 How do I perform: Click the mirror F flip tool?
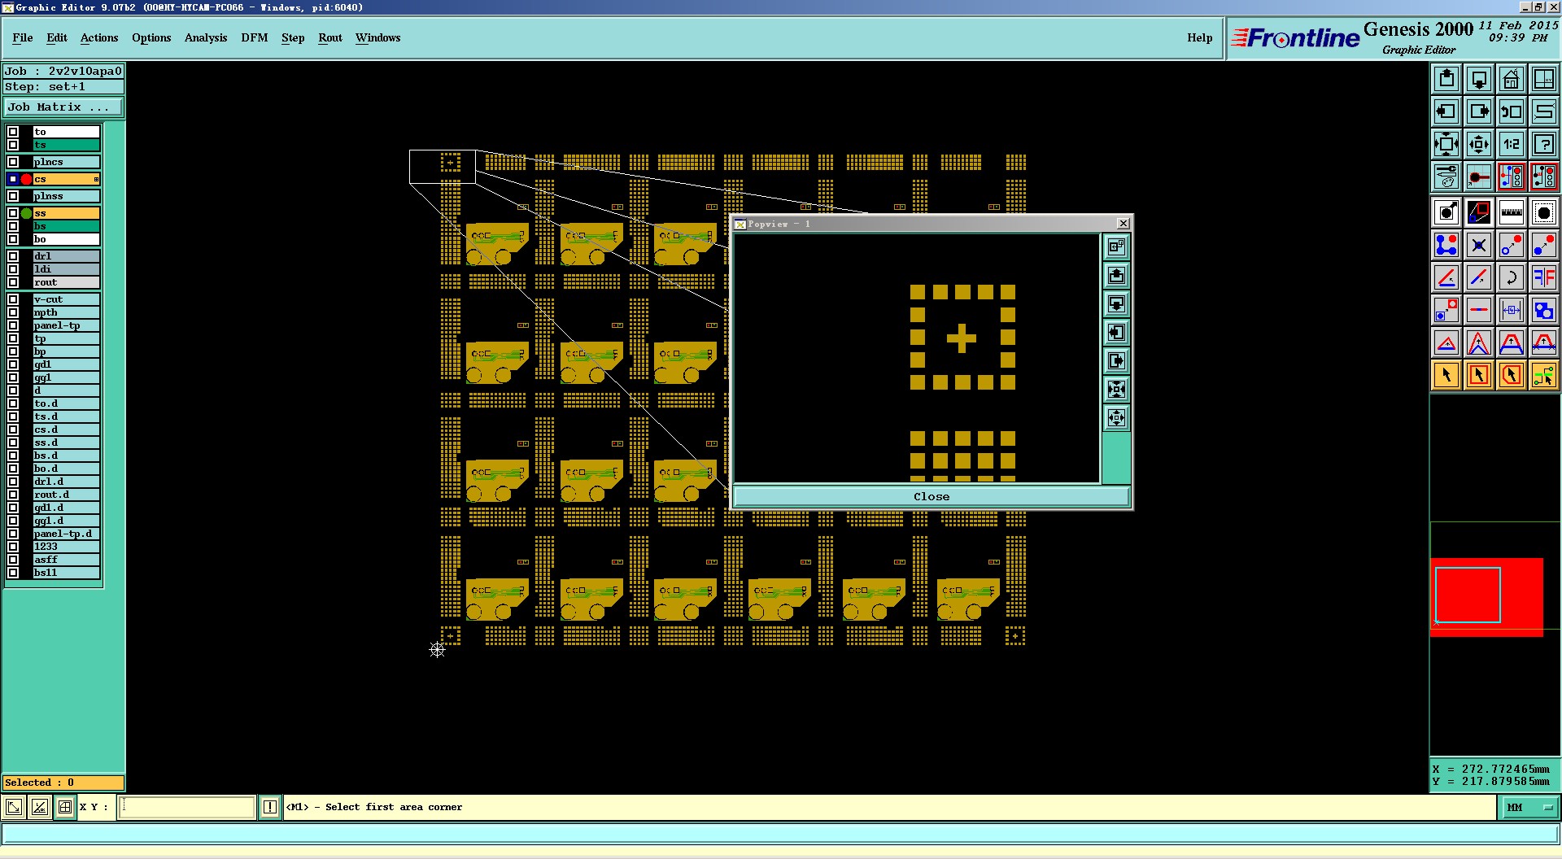coord(1544,277)
